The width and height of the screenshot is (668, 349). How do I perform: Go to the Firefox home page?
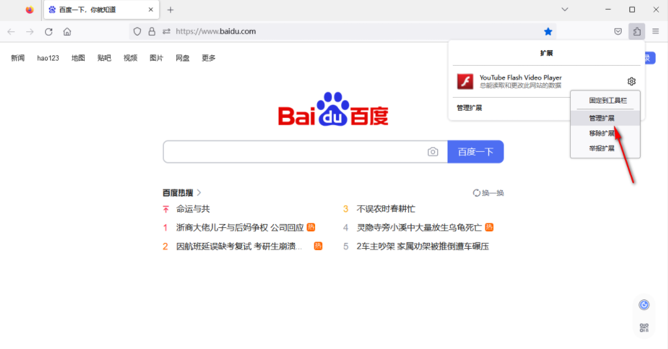67,31
